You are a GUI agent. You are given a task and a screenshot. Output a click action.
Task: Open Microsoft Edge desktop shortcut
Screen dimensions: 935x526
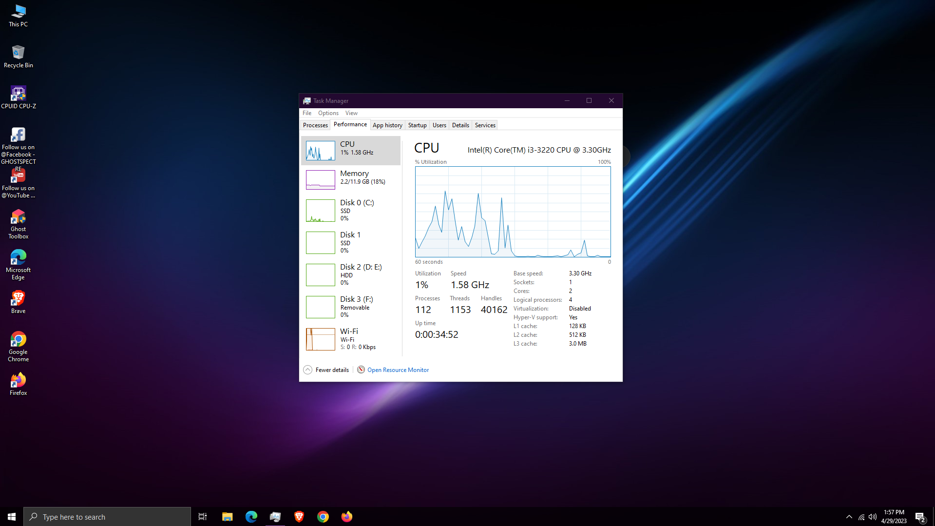tap(18, 265)
